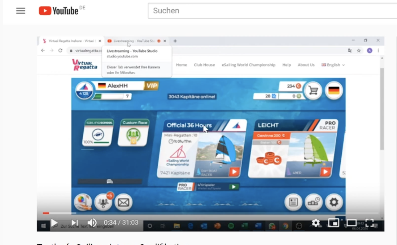Toggle miniplayer mode on the video

point(333,223)
